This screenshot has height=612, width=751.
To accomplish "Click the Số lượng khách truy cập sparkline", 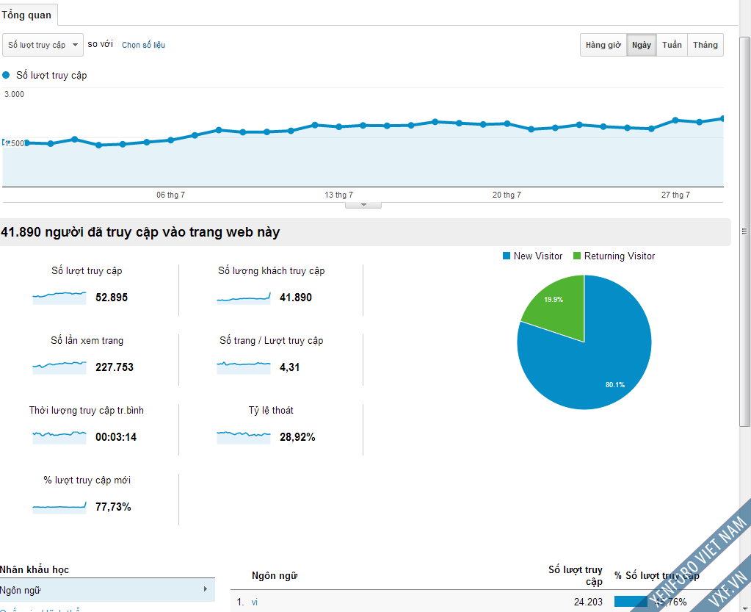I will (x=244, y=298).
